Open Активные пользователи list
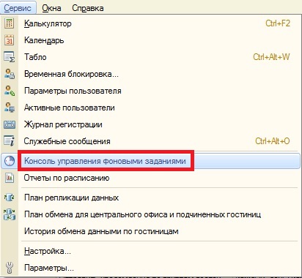 (151, 108)
